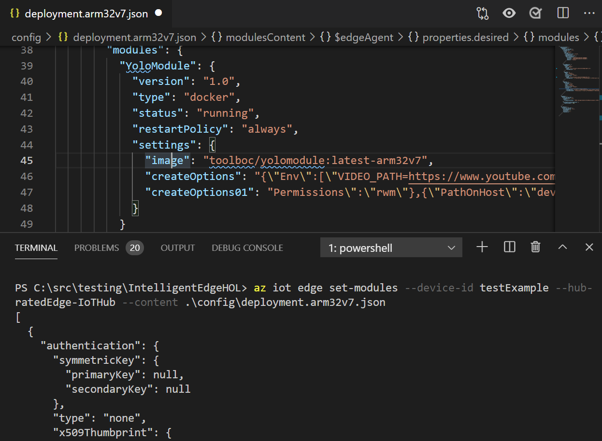Click the "primaryKey": null terminal line
The image size is (602, 441).
(125, 374)
